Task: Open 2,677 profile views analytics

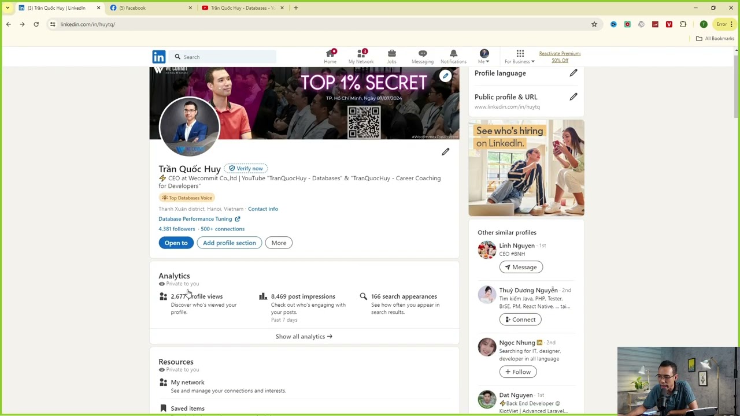Action: point(197,296)
